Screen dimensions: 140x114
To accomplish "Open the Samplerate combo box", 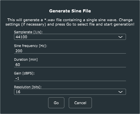I will 70,37.
